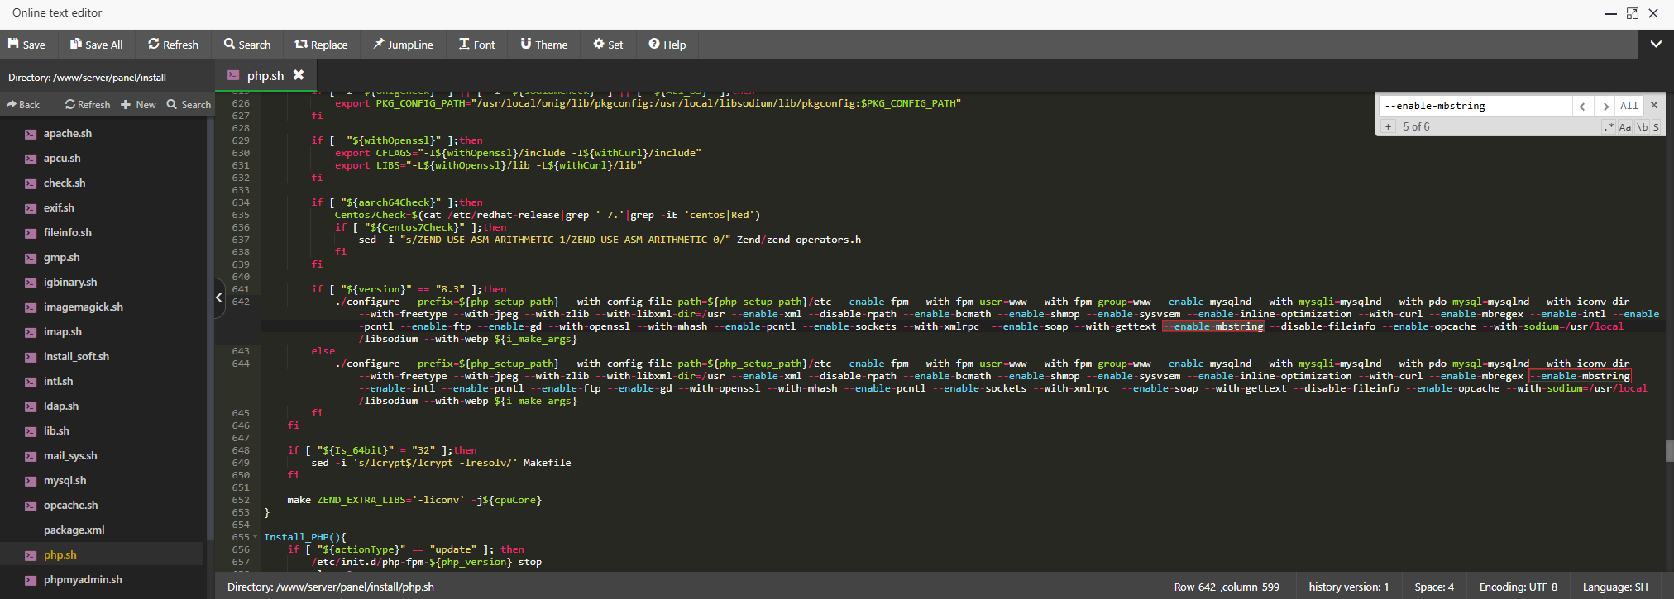The image size is (1674, 599).
Task: Toggle regular expression search option
Action: 1609,126
